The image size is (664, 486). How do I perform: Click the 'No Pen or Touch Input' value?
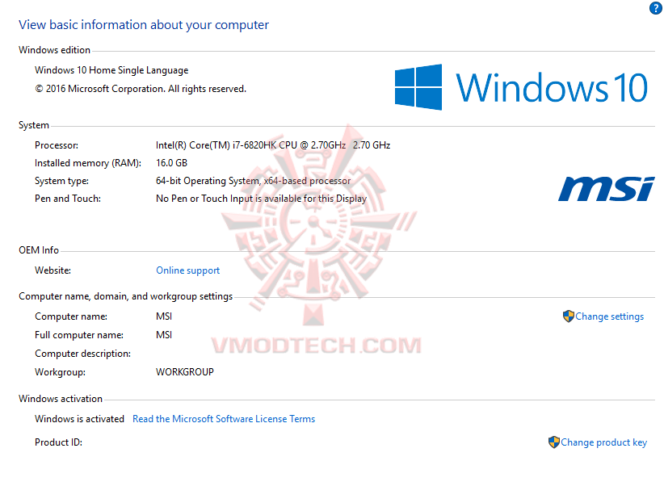[x=261, y=199]
